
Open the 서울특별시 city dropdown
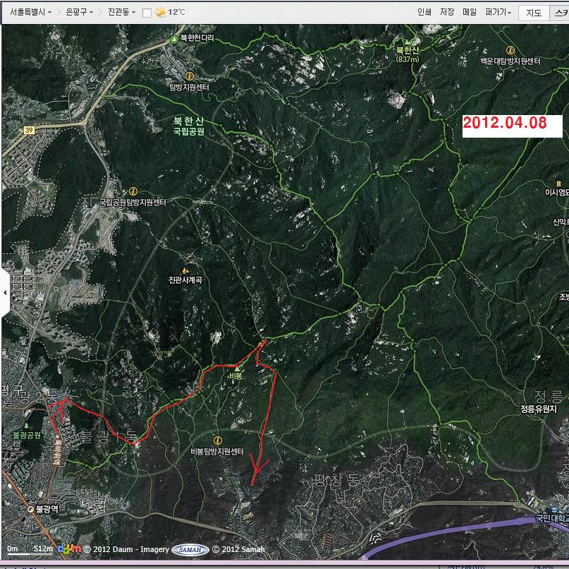pyautogui.click(x=30, y=12)
